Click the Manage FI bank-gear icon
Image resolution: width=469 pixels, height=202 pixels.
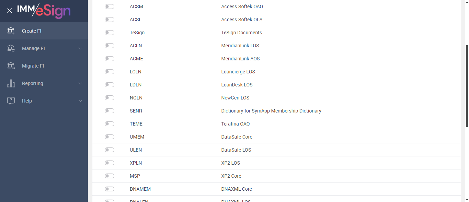tap(11, 48)
